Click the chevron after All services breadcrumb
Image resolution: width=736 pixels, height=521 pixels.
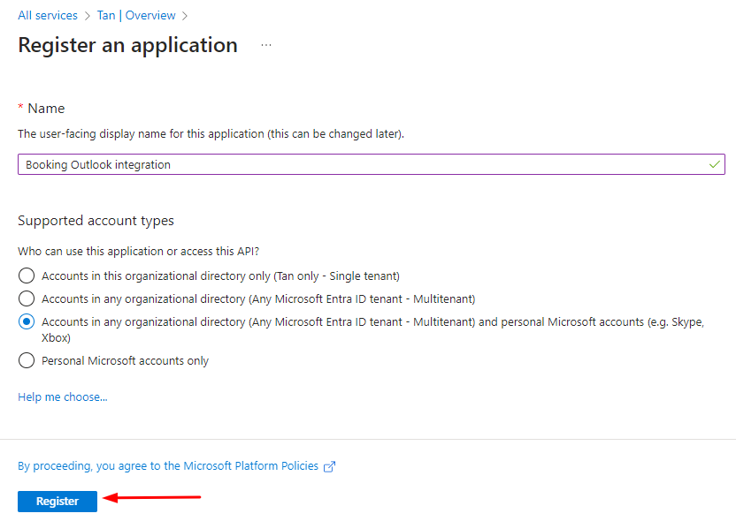[88, 16]
